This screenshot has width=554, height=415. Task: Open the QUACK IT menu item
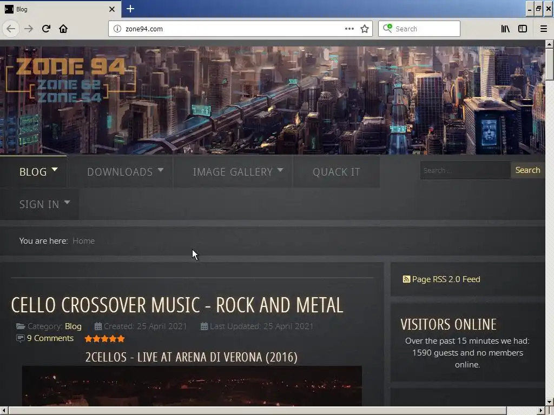[337, 172]
